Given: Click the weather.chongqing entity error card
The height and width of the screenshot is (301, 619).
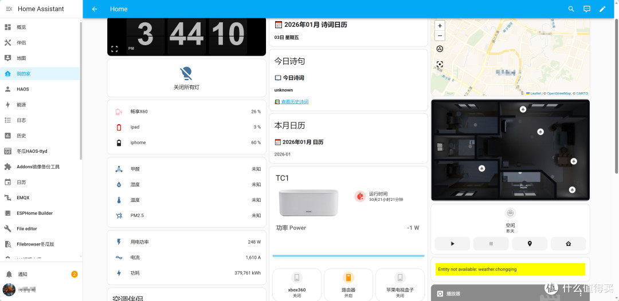Looking at the screenshot, I should (x=511, y=269).
